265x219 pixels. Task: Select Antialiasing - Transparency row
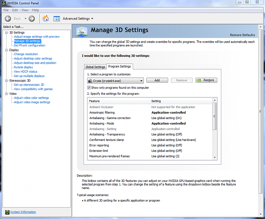[150, 134]
